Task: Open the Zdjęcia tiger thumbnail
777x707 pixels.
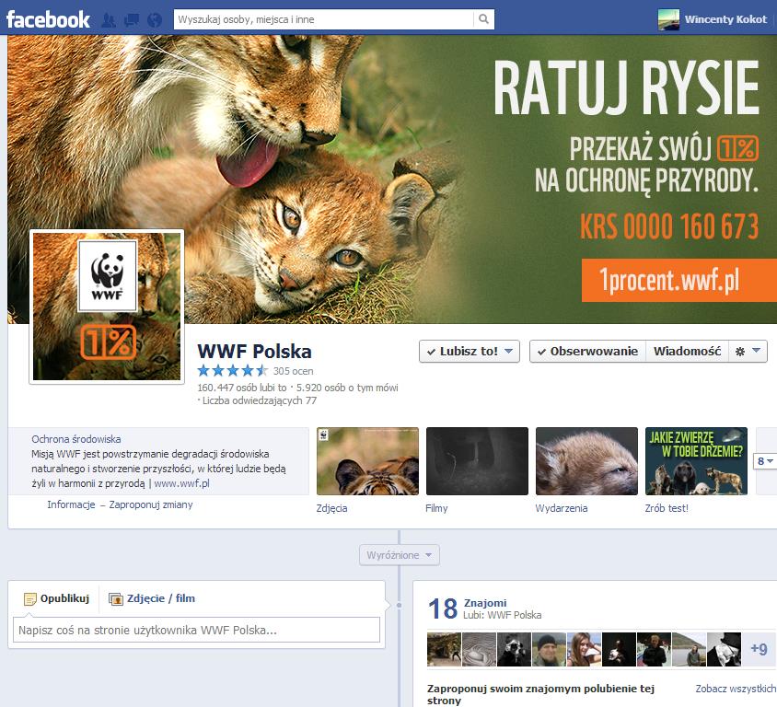Action: pyautogui.click(x=367, y=461)
